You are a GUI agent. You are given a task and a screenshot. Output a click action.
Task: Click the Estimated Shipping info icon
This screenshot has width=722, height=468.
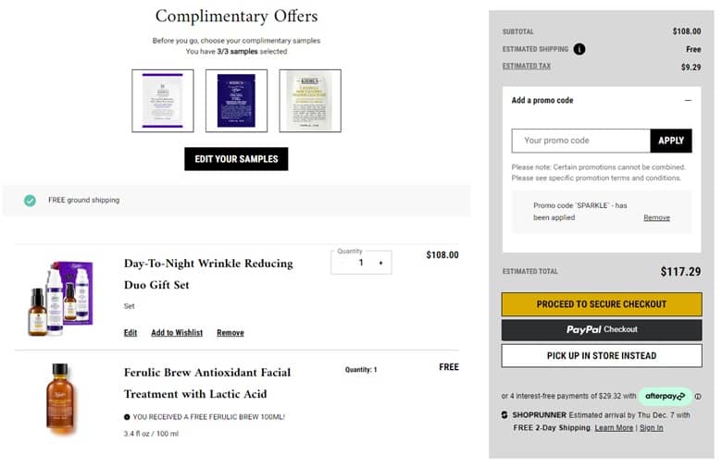coord(579,49)
